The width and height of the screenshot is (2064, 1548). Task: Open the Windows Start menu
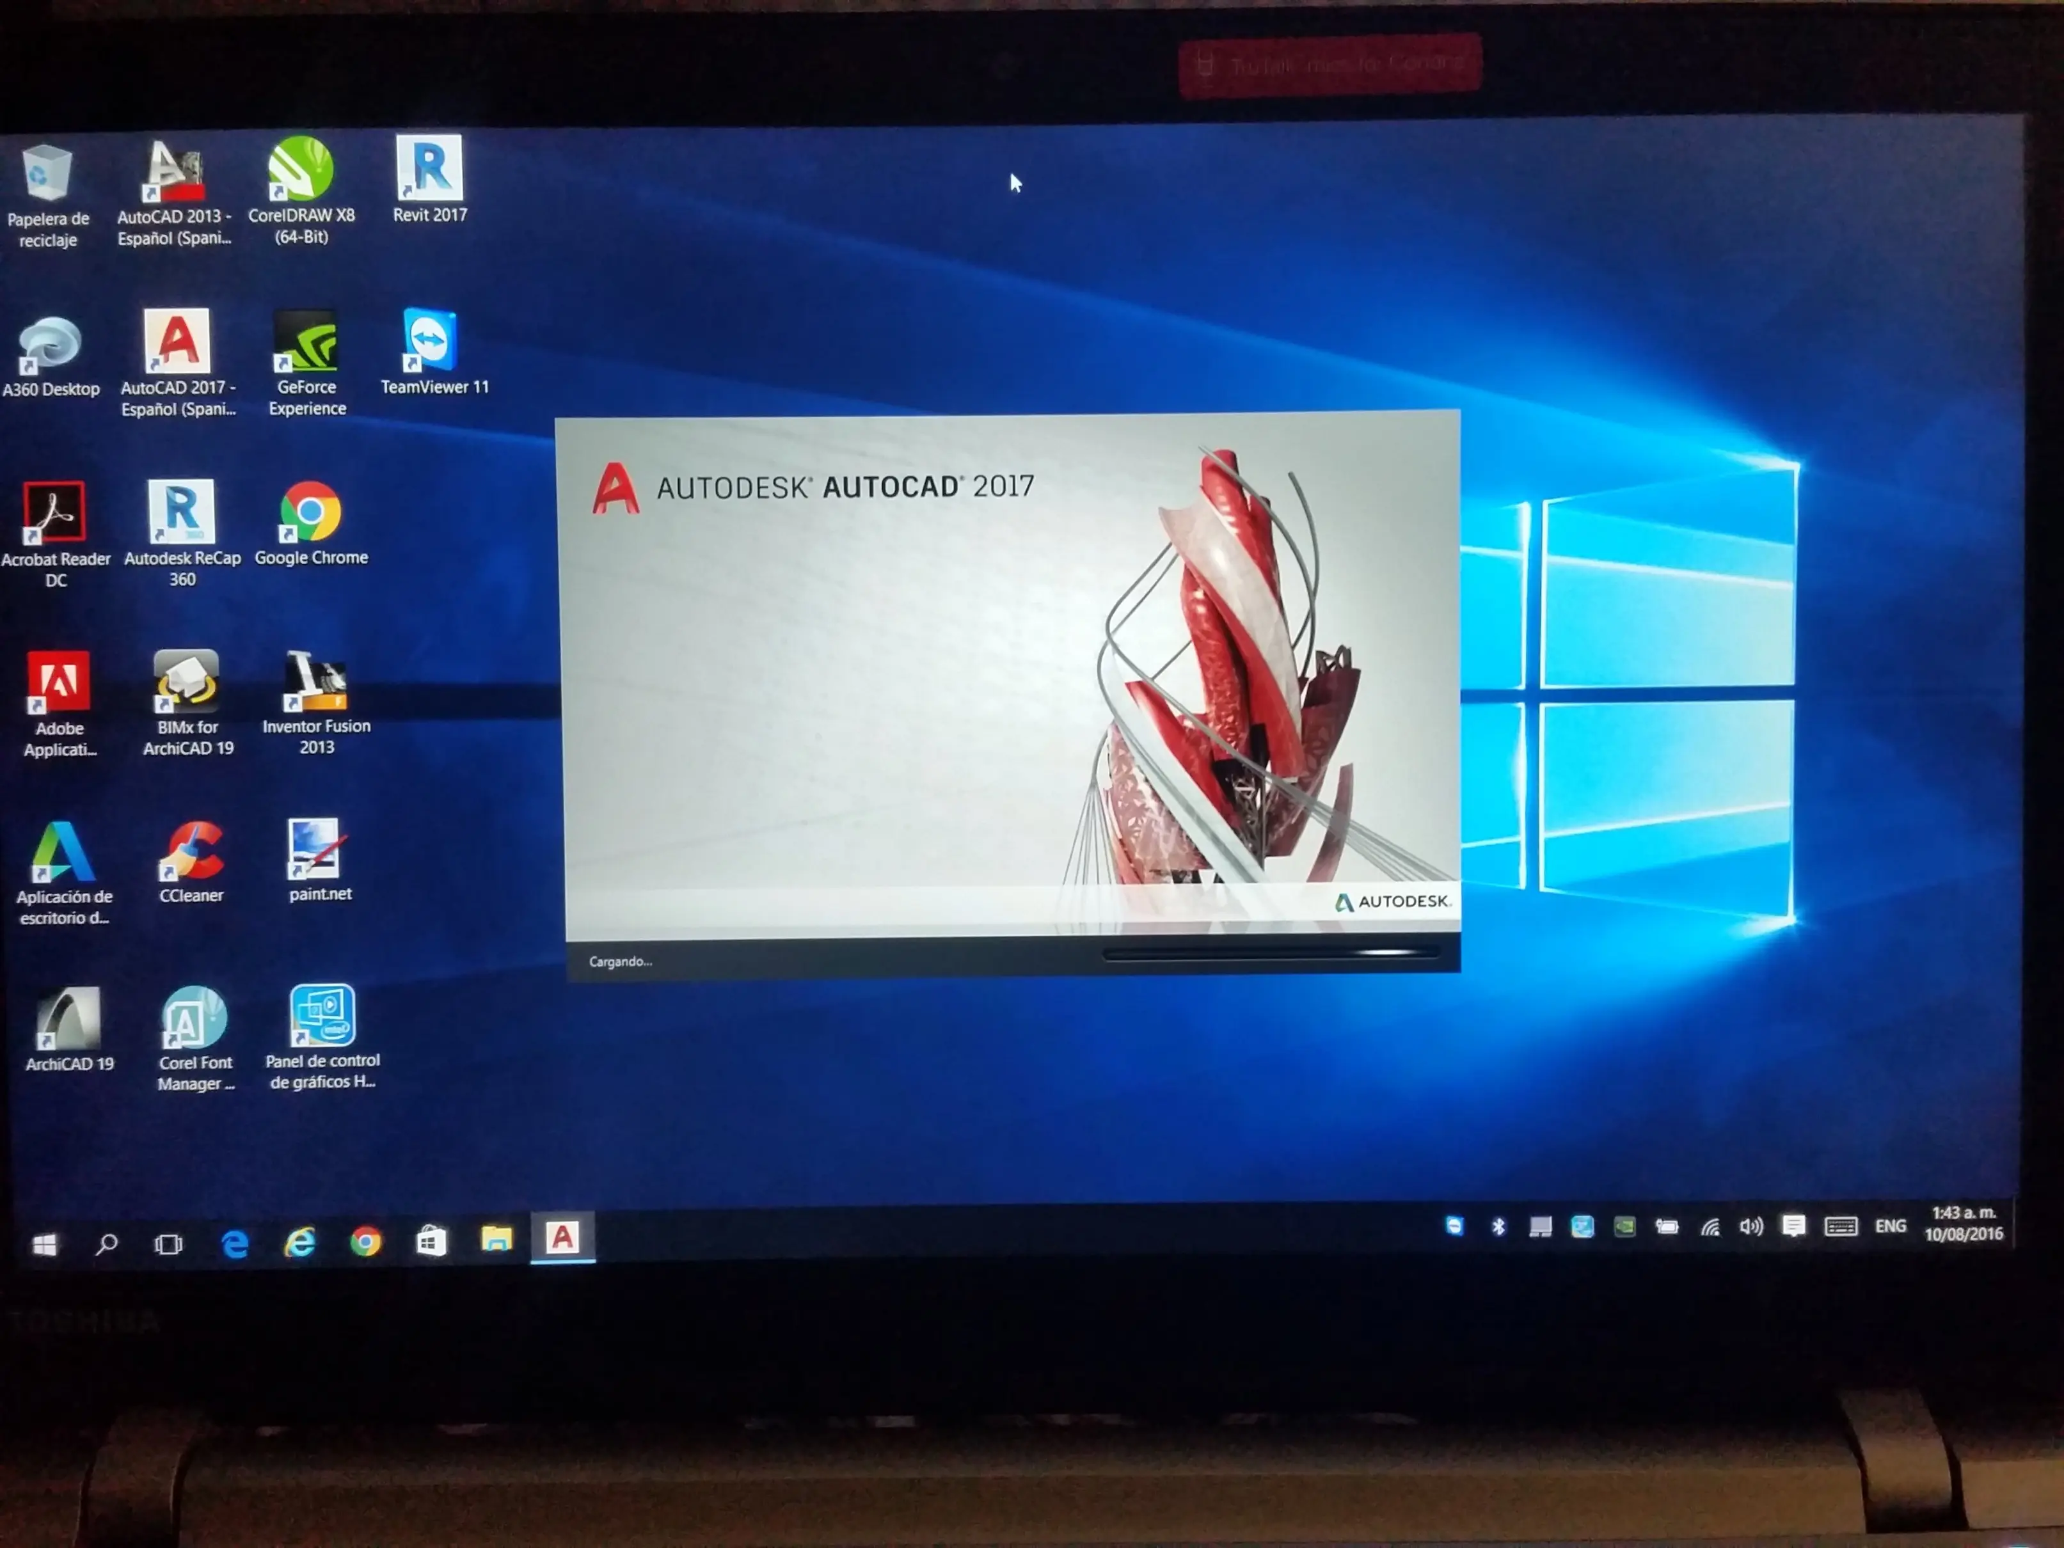(44, 1244)
